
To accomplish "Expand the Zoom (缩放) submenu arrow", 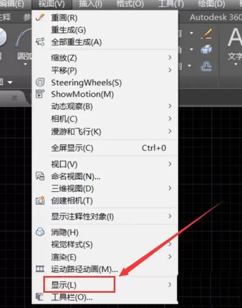I will 170,57.
